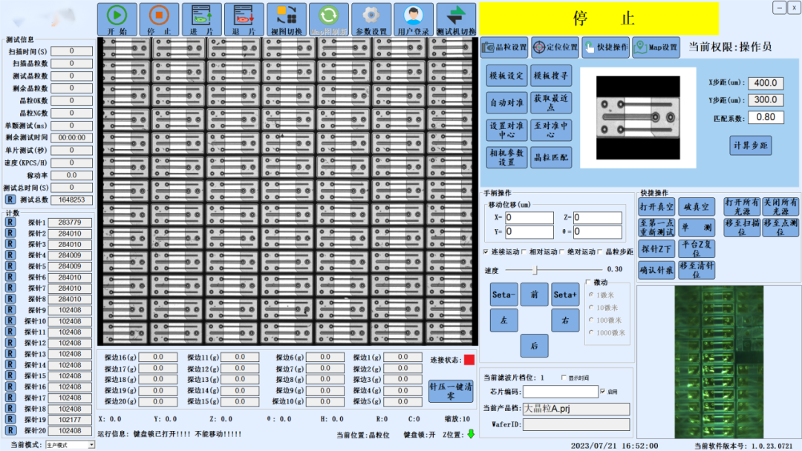Click the R reset icon beside 测试总数
The width and height of the screenshot is (802, 451).
(10, 200)
